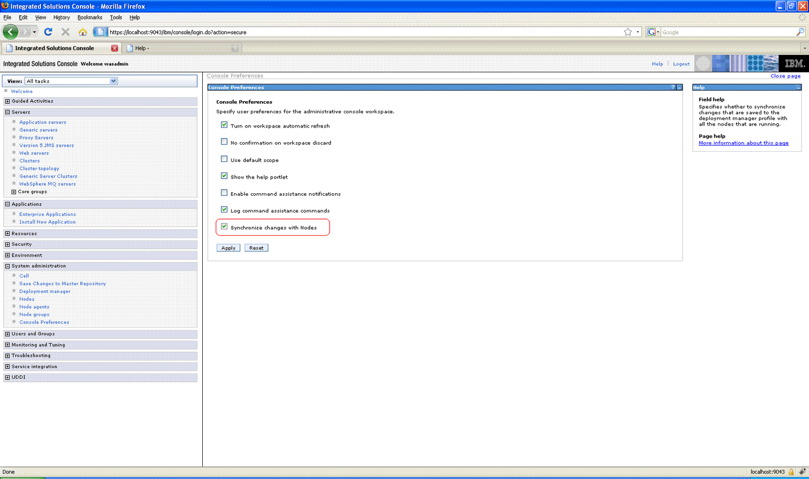Open Application servers link
This screenshot has height=479, width=809.
(x=42, y=122)
